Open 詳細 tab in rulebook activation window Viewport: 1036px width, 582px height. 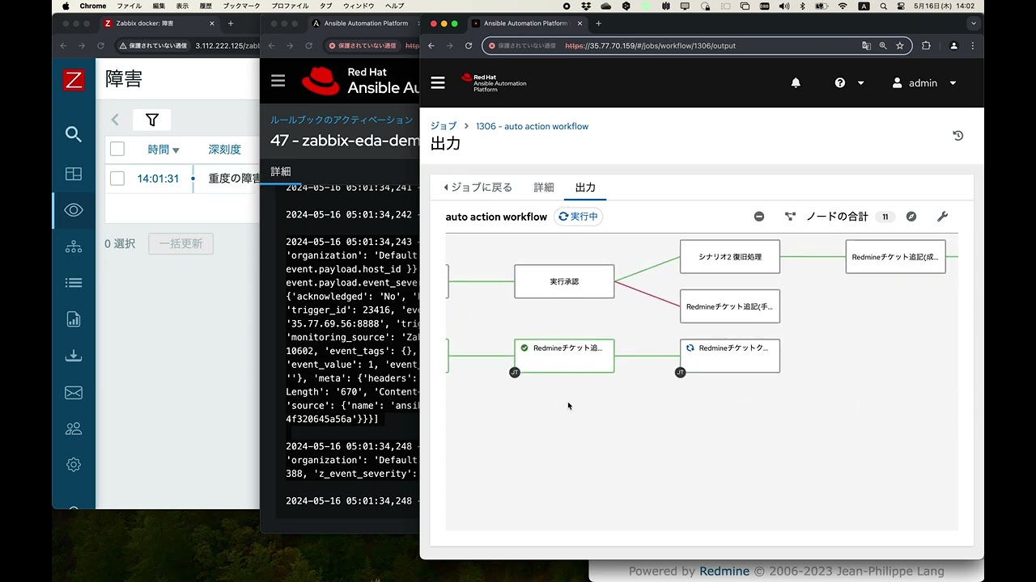pyautogui.click(x=280, y=171)
